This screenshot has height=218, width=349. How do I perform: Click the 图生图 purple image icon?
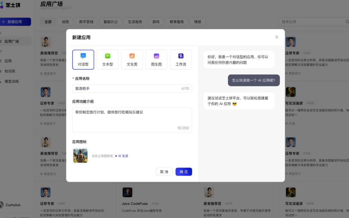[156, 56]
